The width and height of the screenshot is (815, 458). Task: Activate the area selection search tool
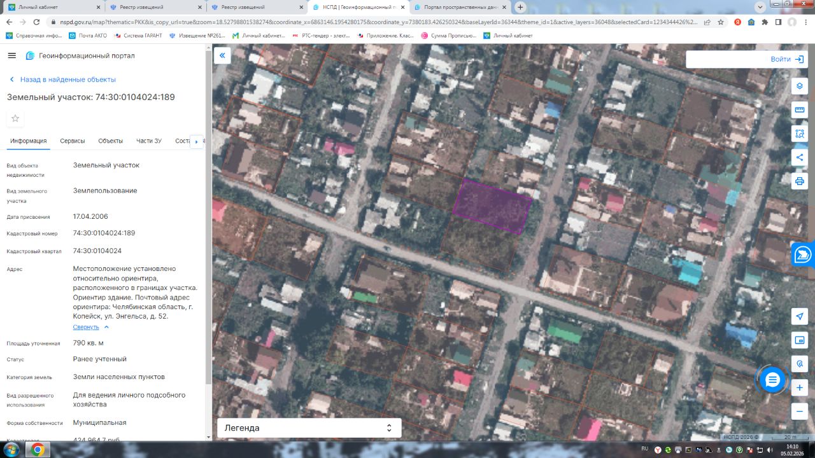(x=800, y=134)
